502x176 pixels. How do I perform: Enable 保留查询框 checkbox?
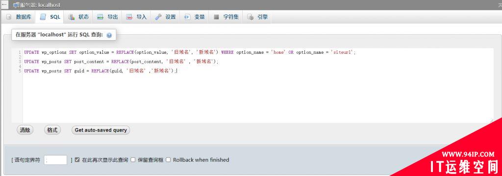tap(133, 160)
